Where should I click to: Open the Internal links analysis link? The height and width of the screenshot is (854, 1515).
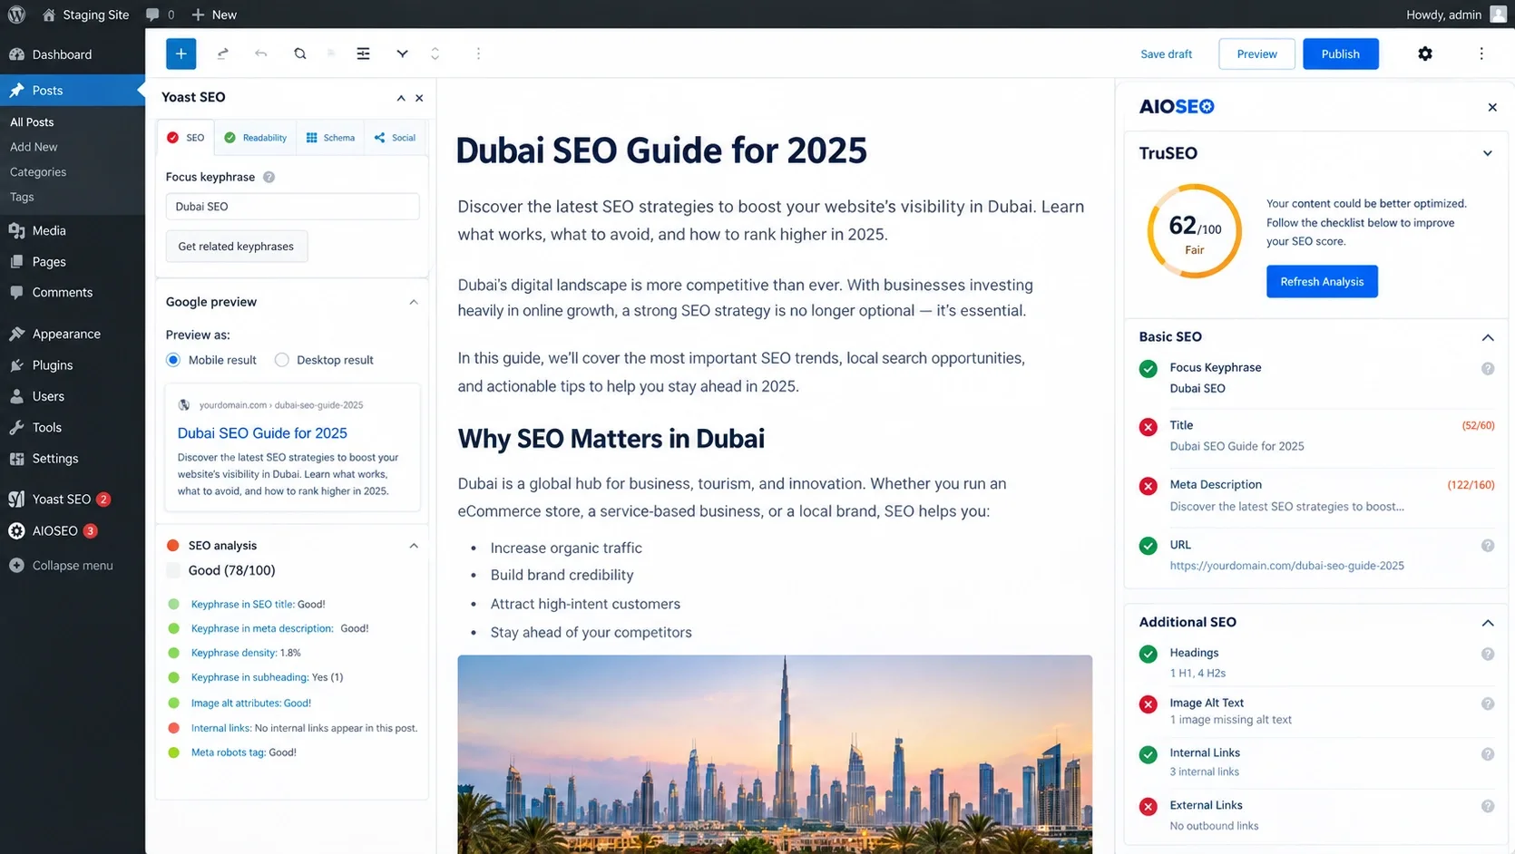pyautogui.click(x=220, y=728)
